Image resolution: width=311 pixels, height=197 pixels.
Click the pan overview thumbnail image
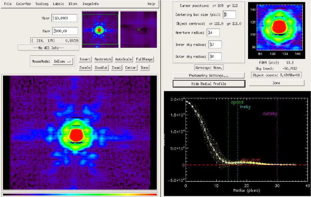coord(100,29)
